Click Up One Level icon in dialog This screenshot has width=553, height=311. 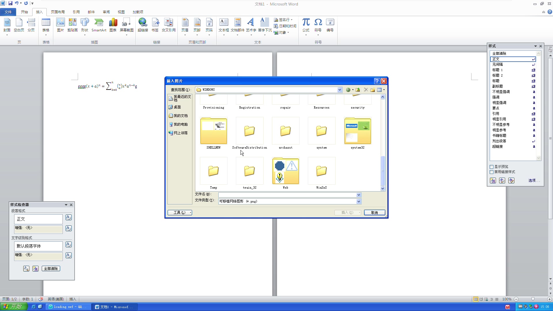point(357,90)
